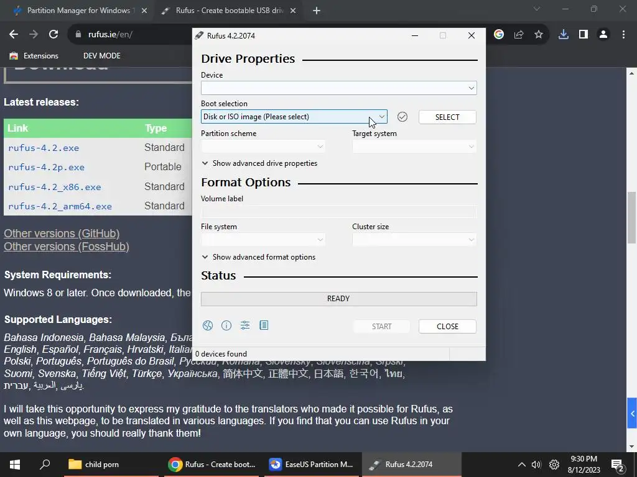
Task: Switch to the Partition Manager for Windows tab
Action: pos(79,11)
